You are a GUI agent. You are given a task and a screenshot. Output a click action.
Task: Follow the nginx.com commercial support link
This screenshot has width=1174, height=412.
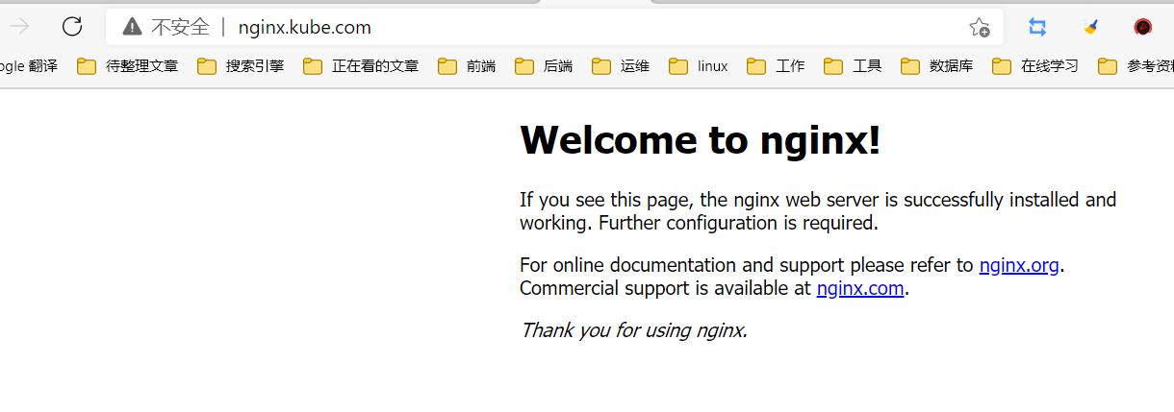click(x=860, y=288)
